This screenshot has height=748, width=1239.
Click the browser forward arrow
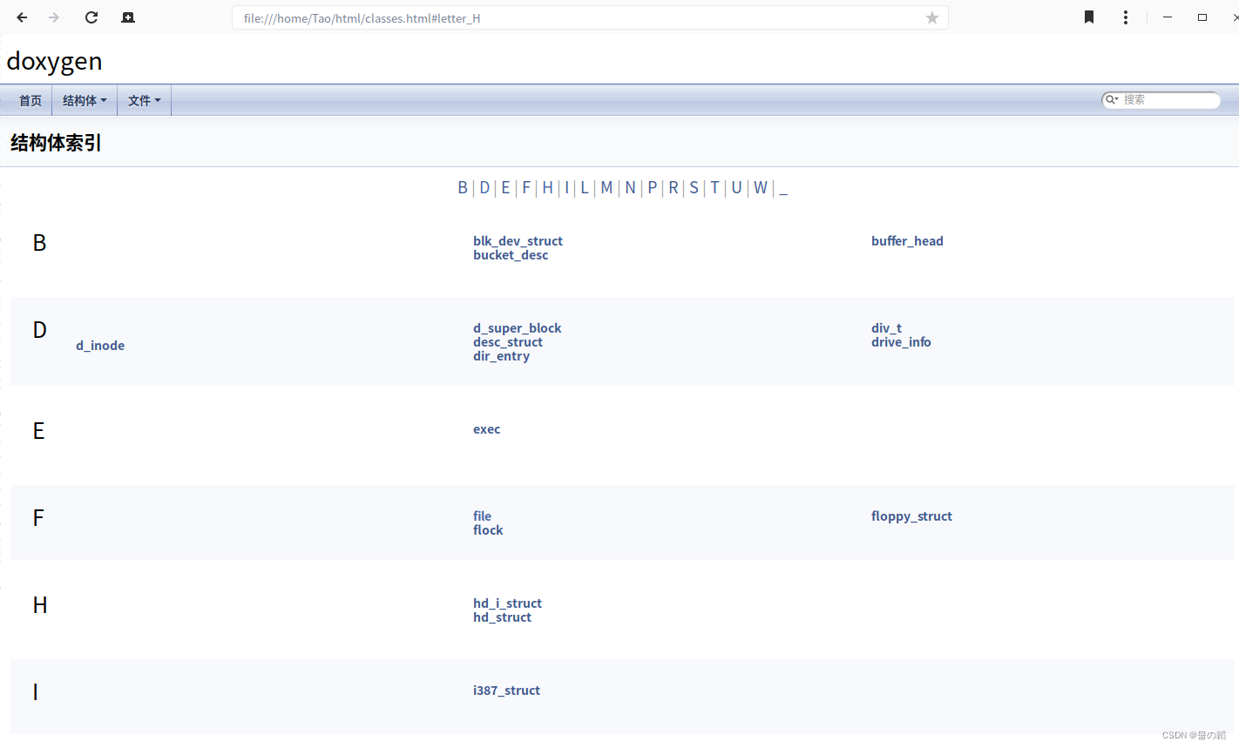tap(54, 17)
